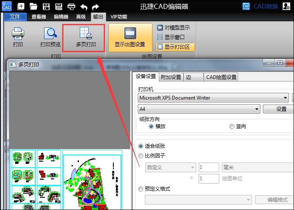The image size is (294, 210).
Task: Select 预定义格式 predefined format option
Action: coord(154,189)
